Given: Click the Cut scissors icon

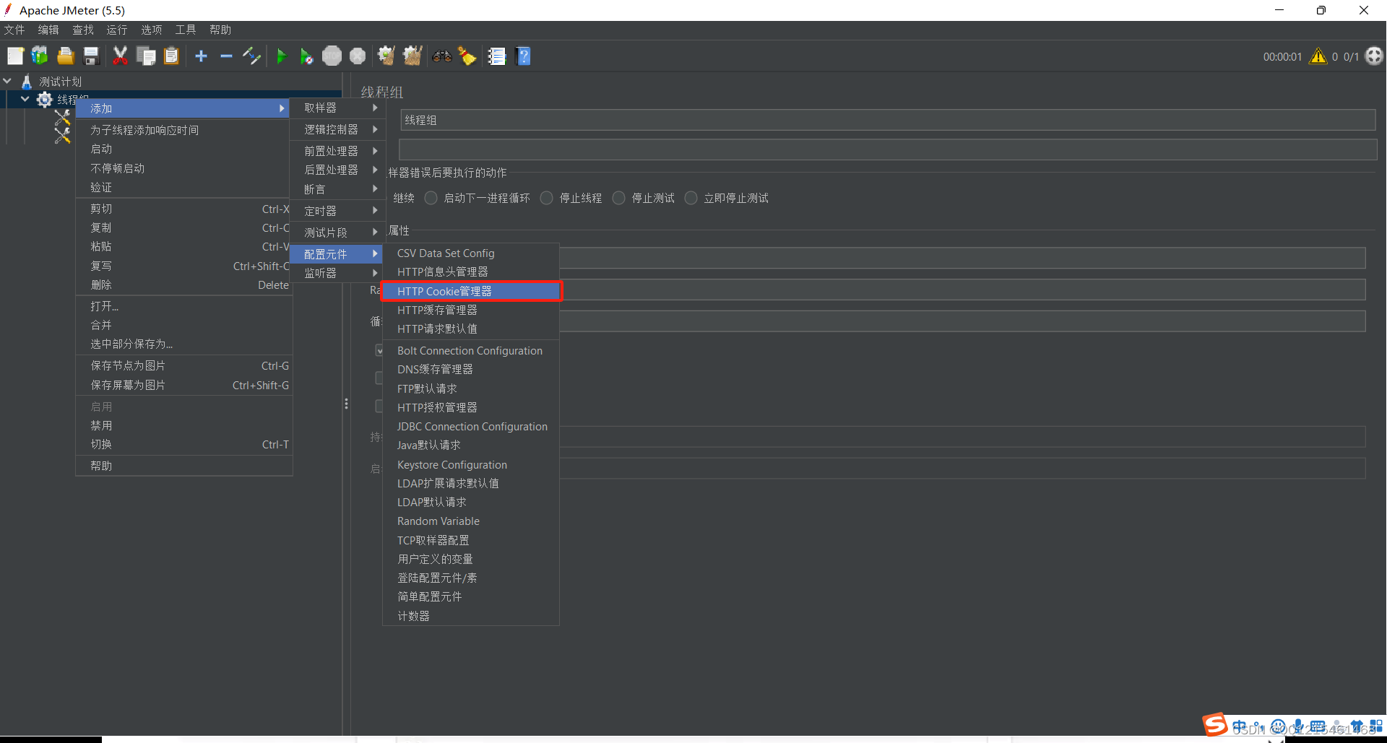Looking at the screenshot, I should [121, 56].
